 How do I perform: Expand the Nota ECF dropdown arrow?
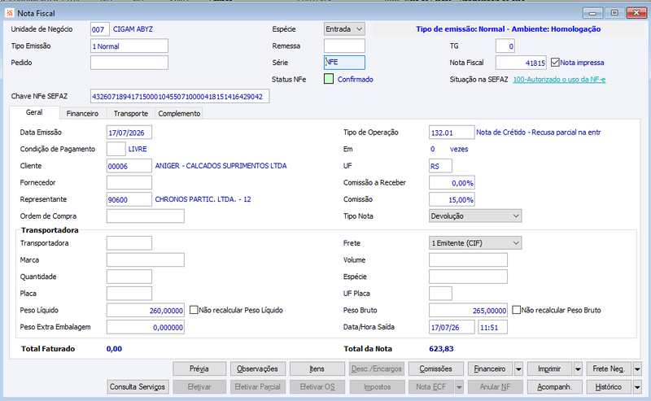(459, 386)
